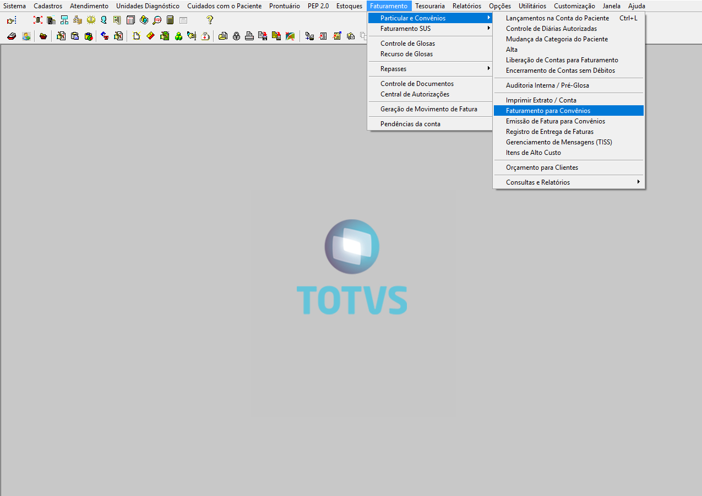Open the Prontuário menu
This screenshot has height=496, width=702.
coord(285,6)
